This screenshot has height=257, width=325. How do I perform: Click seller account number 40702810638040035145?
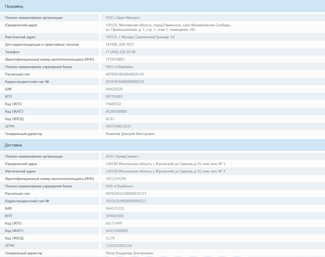(125, 74)
